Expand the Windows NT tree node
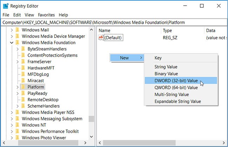Screen dimensions: 228x147 (12, 125)
